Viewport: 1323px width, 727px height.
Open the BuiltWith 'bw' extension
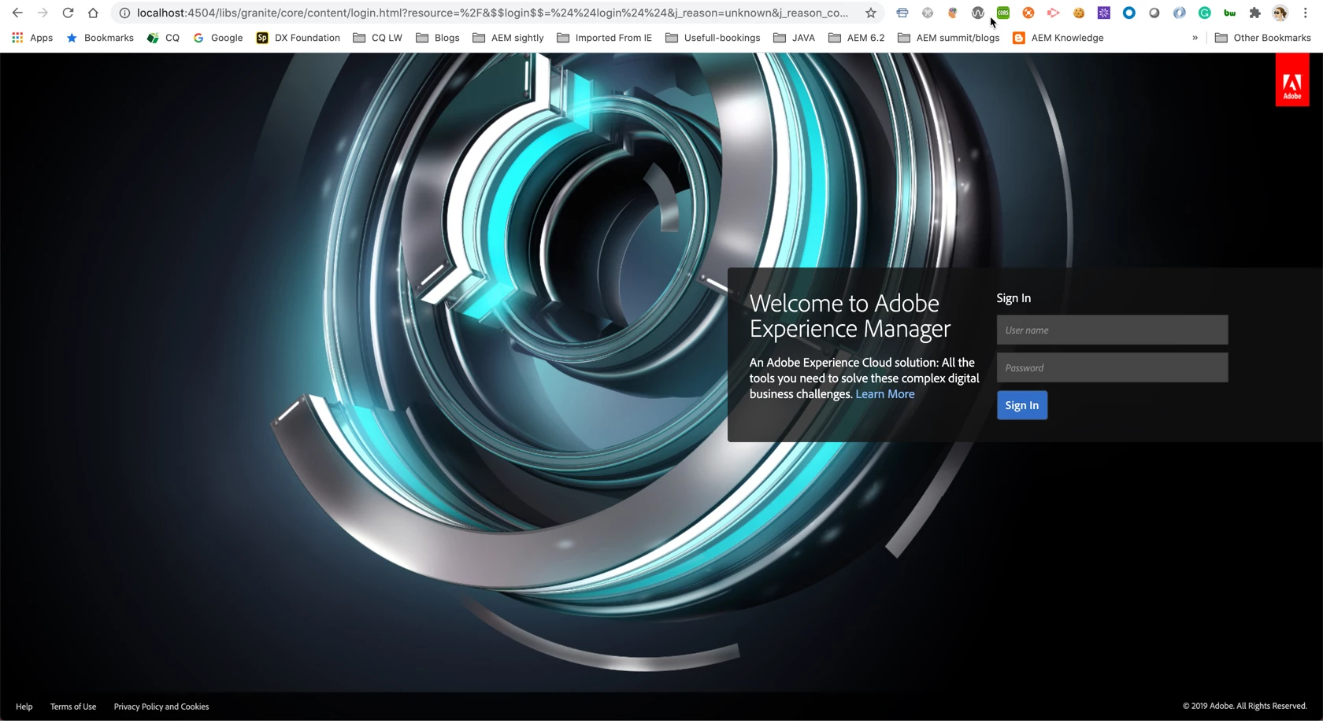pyautogui.click(x=1230, y=13)
